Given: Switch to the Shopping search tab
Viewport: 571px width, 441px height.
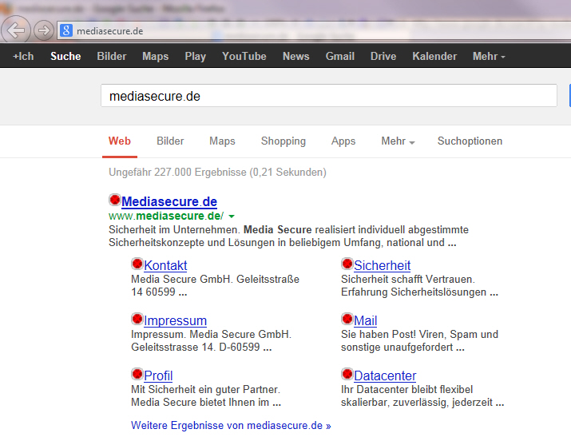Looking at the screenshot, I should point(284,141).
